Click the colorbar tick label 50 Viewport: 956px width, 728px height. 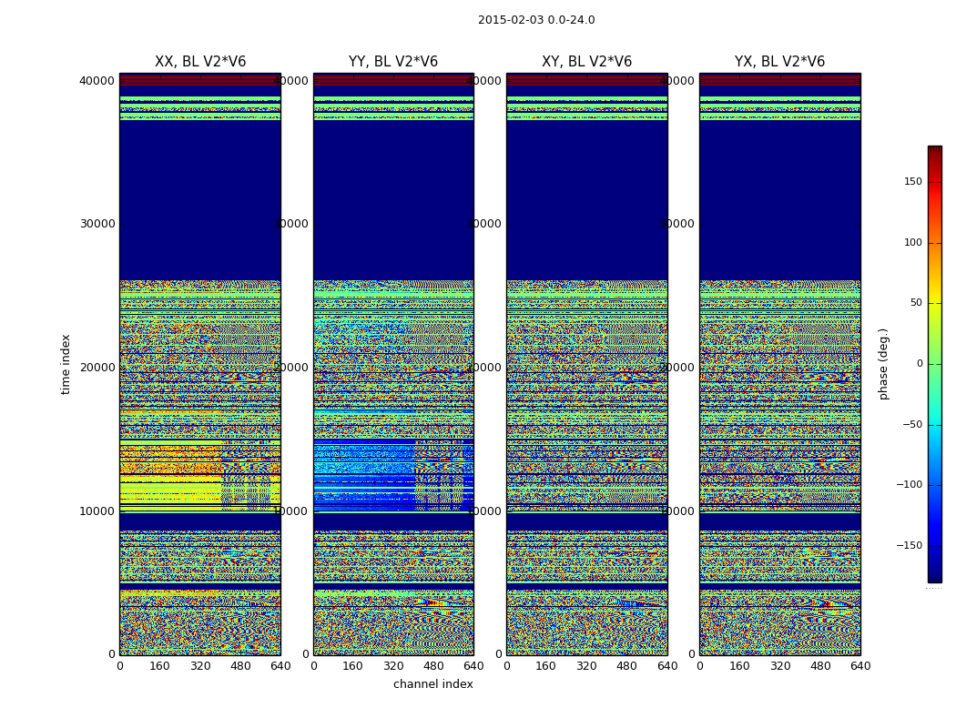coord(916,303)
